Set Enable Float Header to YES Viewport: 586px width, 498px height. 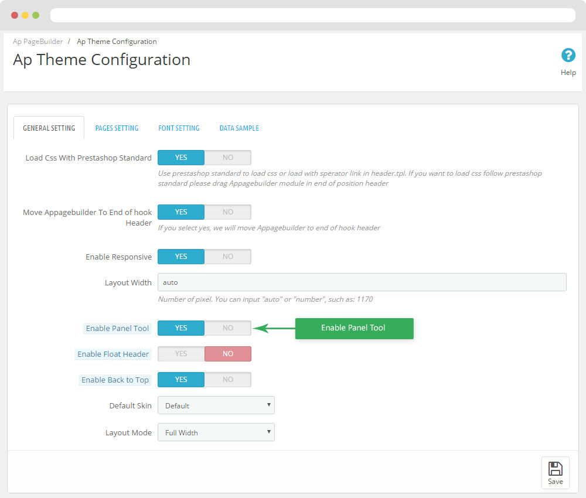pos(181,354)
